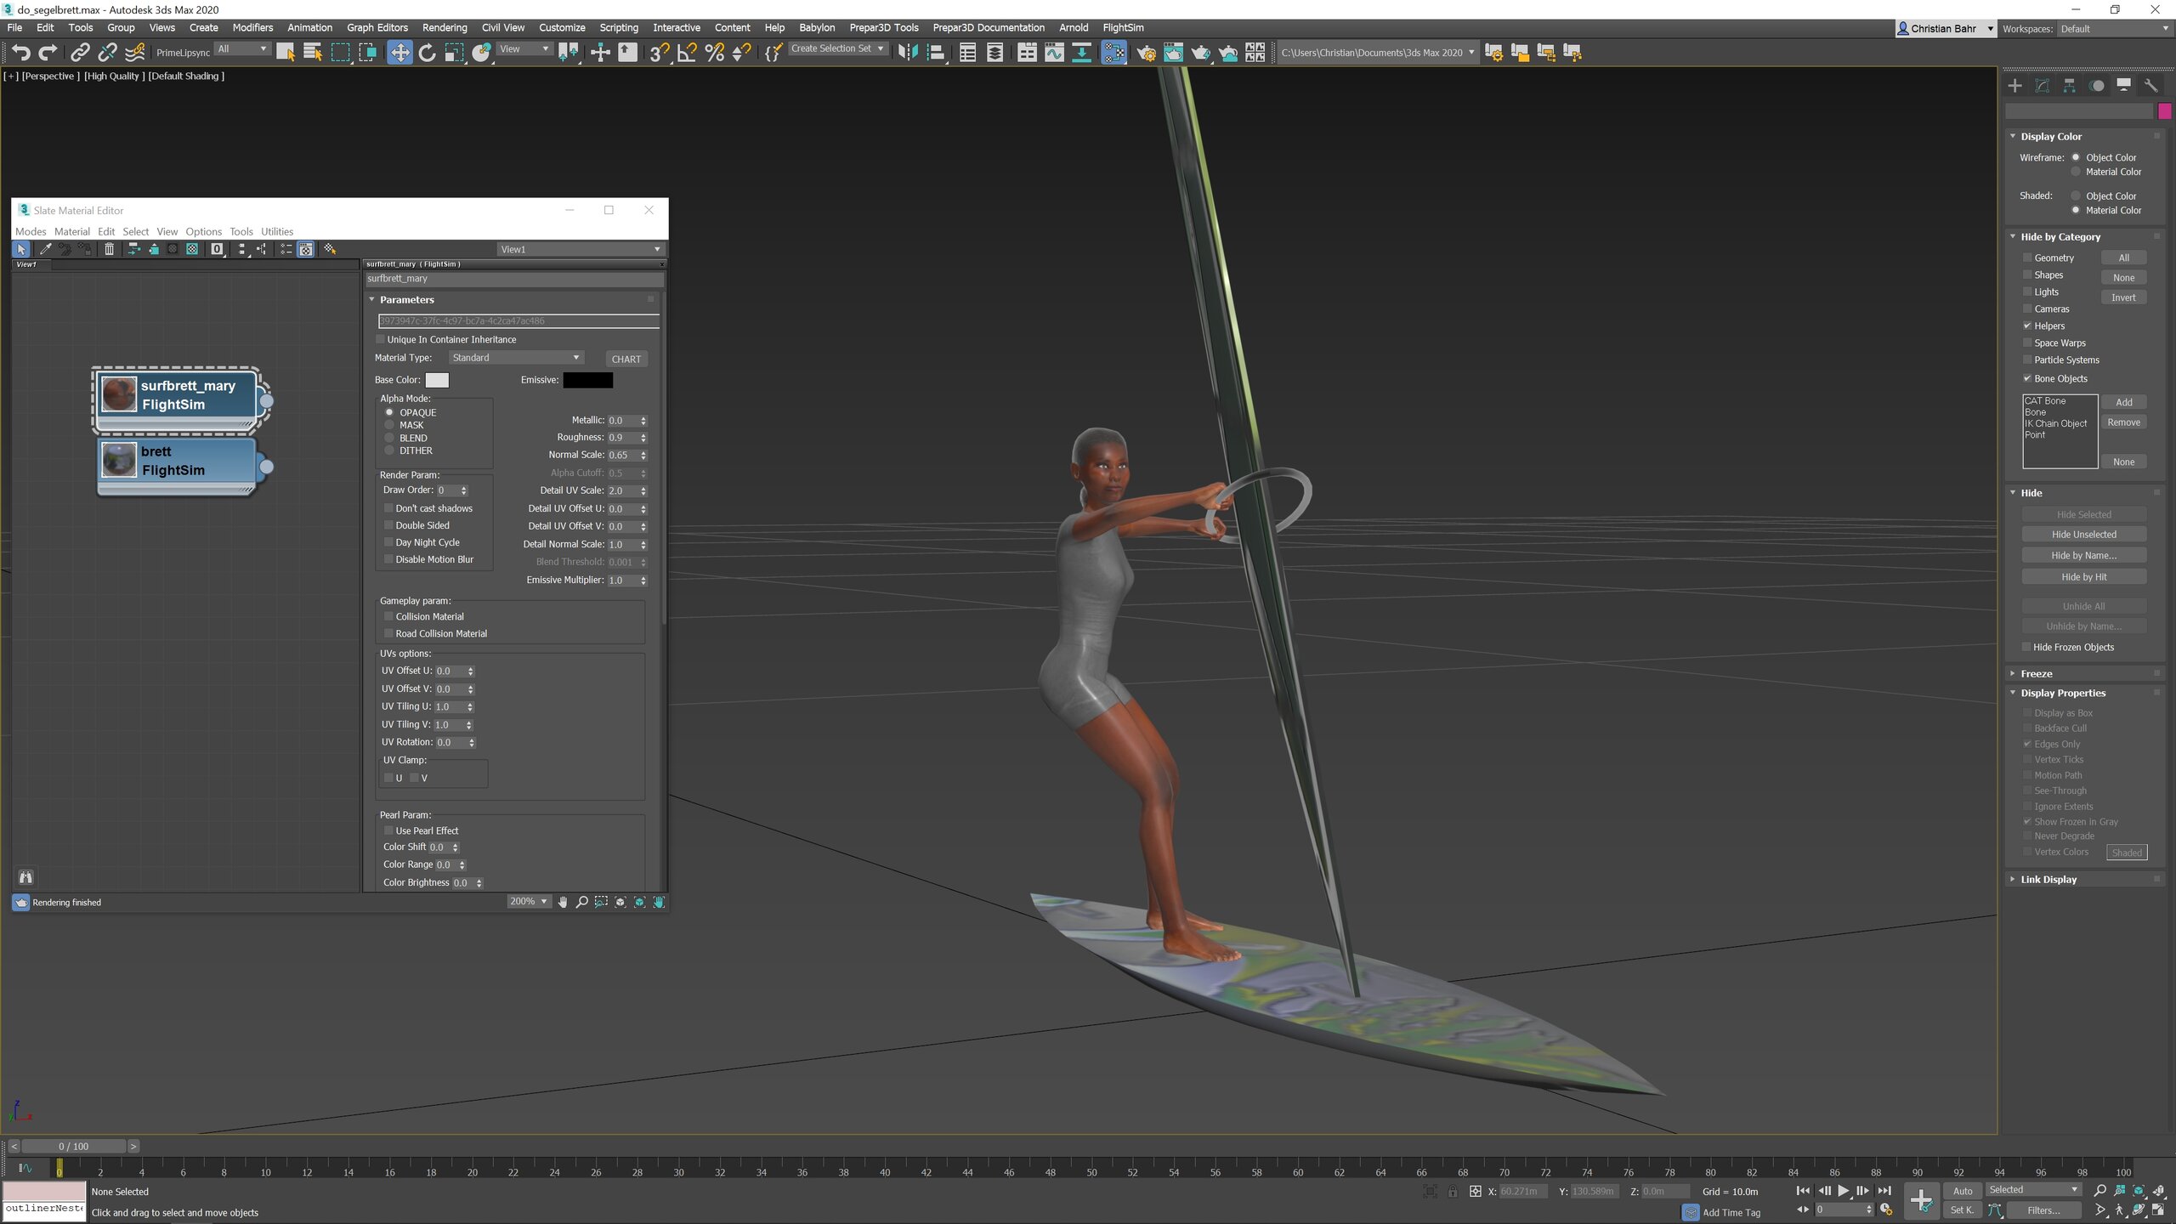Activate Select and Move tool

tap(399, 53)
